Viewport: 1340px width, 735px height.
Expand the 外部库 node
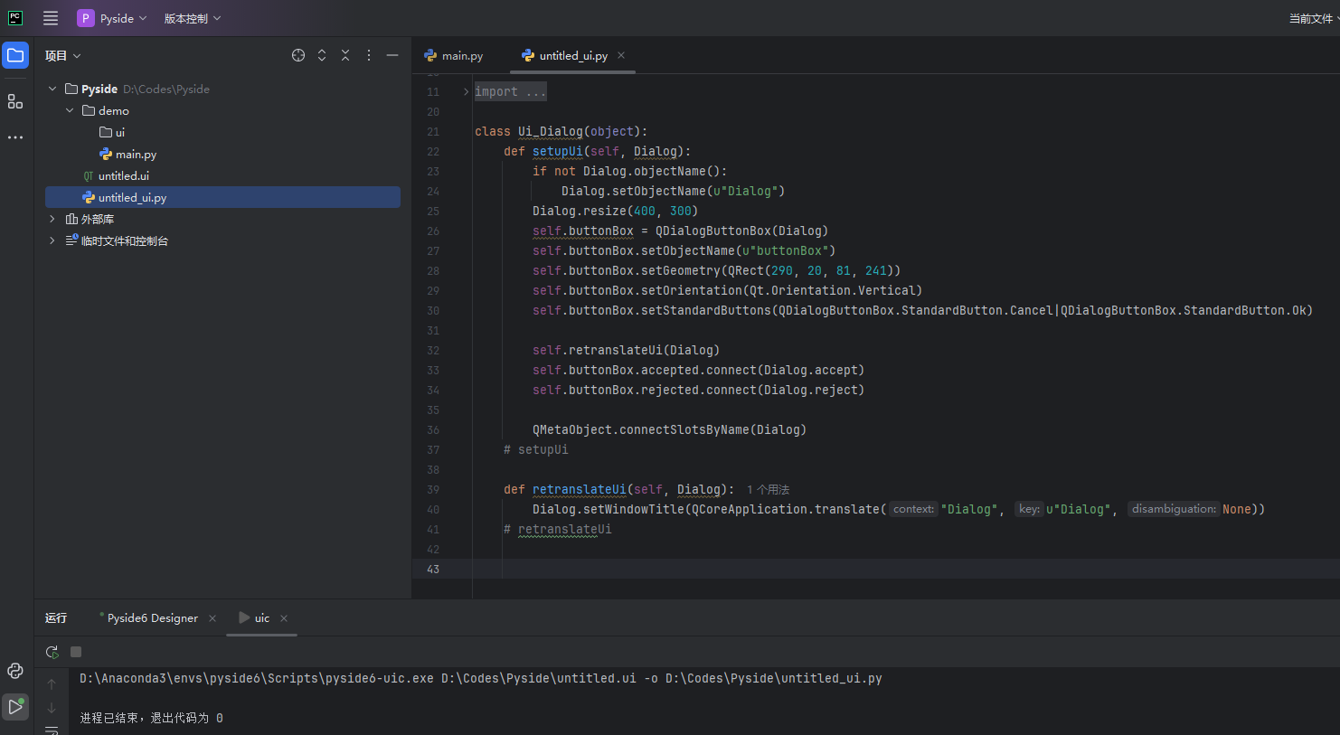pos(52,219)
